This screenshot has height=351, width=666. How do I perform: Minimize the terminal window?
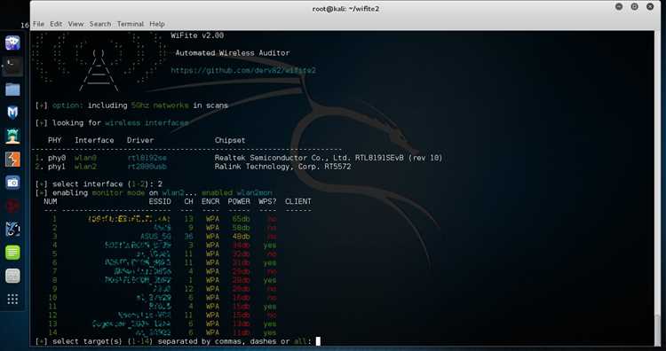[619, 7]
